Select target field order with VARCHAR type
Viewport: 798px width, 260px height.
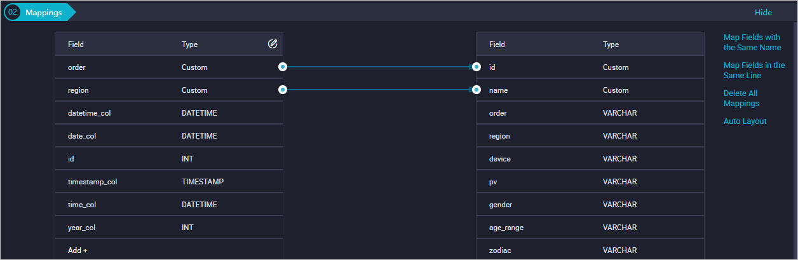coord(590,113)
